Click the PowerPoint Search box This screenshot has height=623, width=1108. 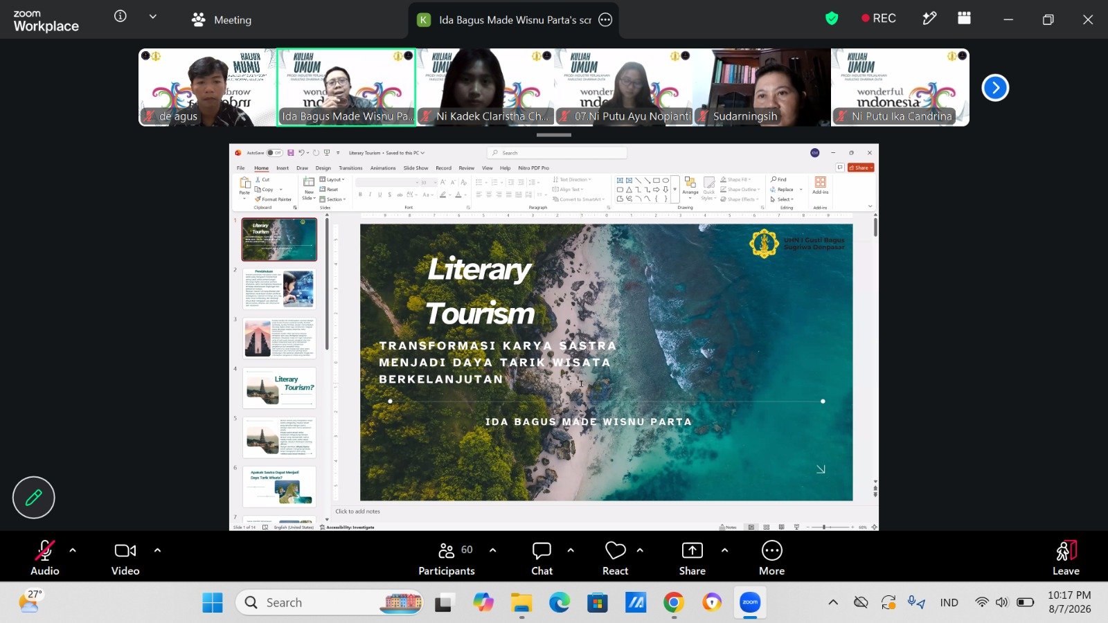[557, 153]
